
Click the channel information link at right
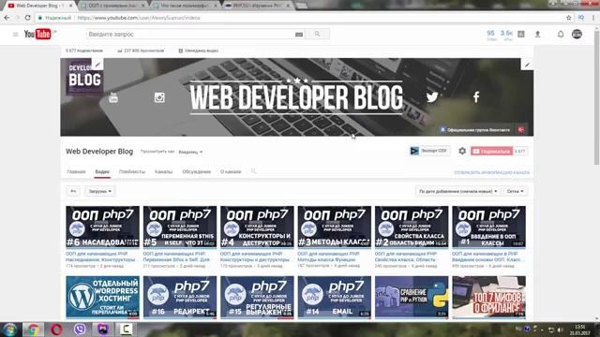[491, 172]
